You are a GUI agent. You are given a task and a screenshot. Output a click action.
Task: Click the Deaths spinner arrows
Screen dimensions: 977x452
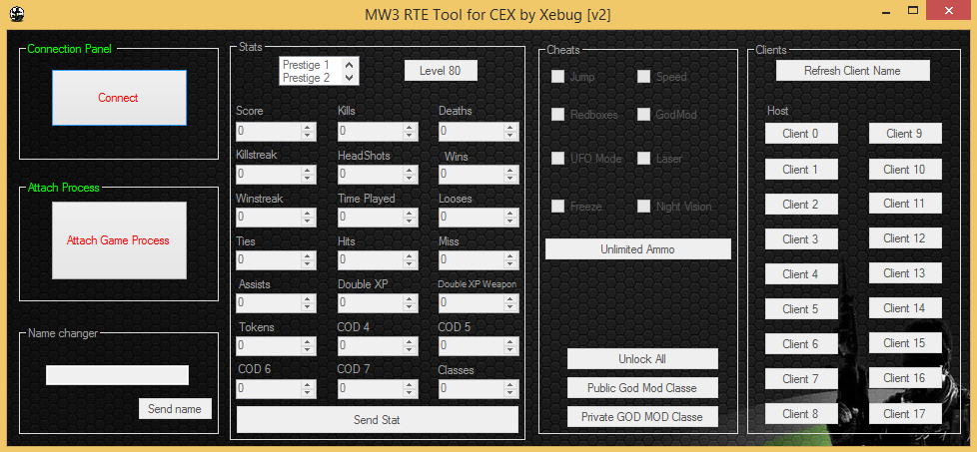[510, 132]
